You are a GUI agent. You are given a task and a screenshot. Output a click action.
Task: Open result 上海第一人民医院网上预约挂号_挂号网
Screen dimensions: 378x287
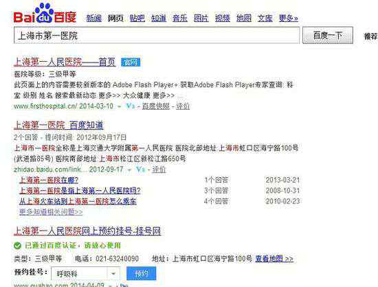pos(87,231)
